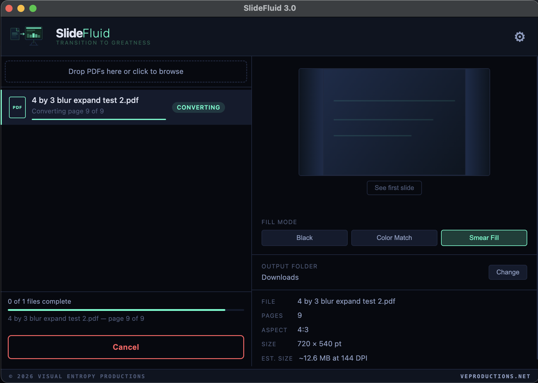Click the '720 × 540 pt' size value
Image resolution: width=538 pixels, height=383 pixels.
[319, 344]
